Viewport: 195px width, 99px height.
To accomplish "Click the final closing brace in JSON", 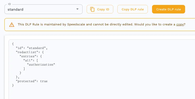I will [13, 85].
